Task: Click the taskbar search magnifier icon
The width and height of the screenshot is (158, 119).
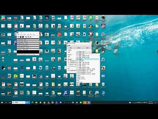Action: pos(6,102)
